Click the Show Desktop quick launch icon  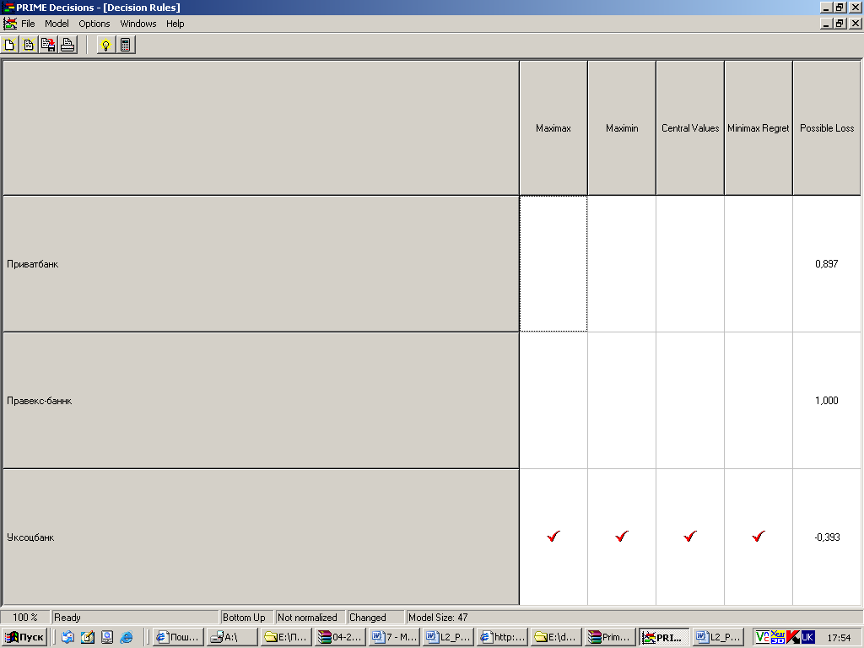pyautogui.click(x=107, y=637)
